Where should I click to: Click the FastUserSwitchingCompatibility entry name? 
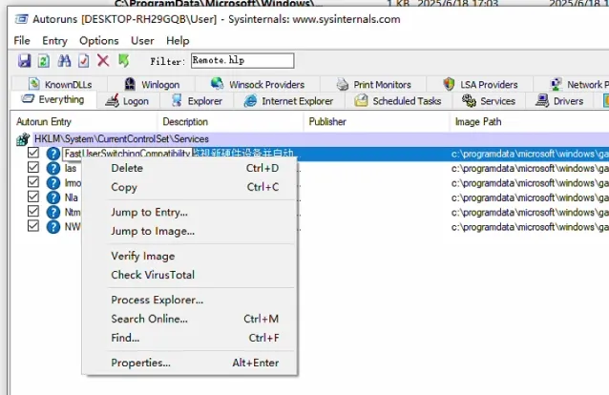(x=127, y=154)
